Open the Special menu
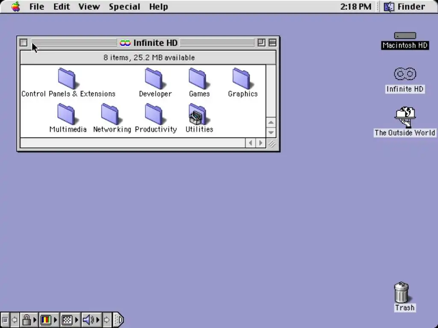Viewport: 438px width, 328px height. pos(124,6)
